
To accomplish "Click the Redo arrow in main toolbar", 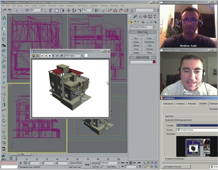I will [x=10, y=10].
